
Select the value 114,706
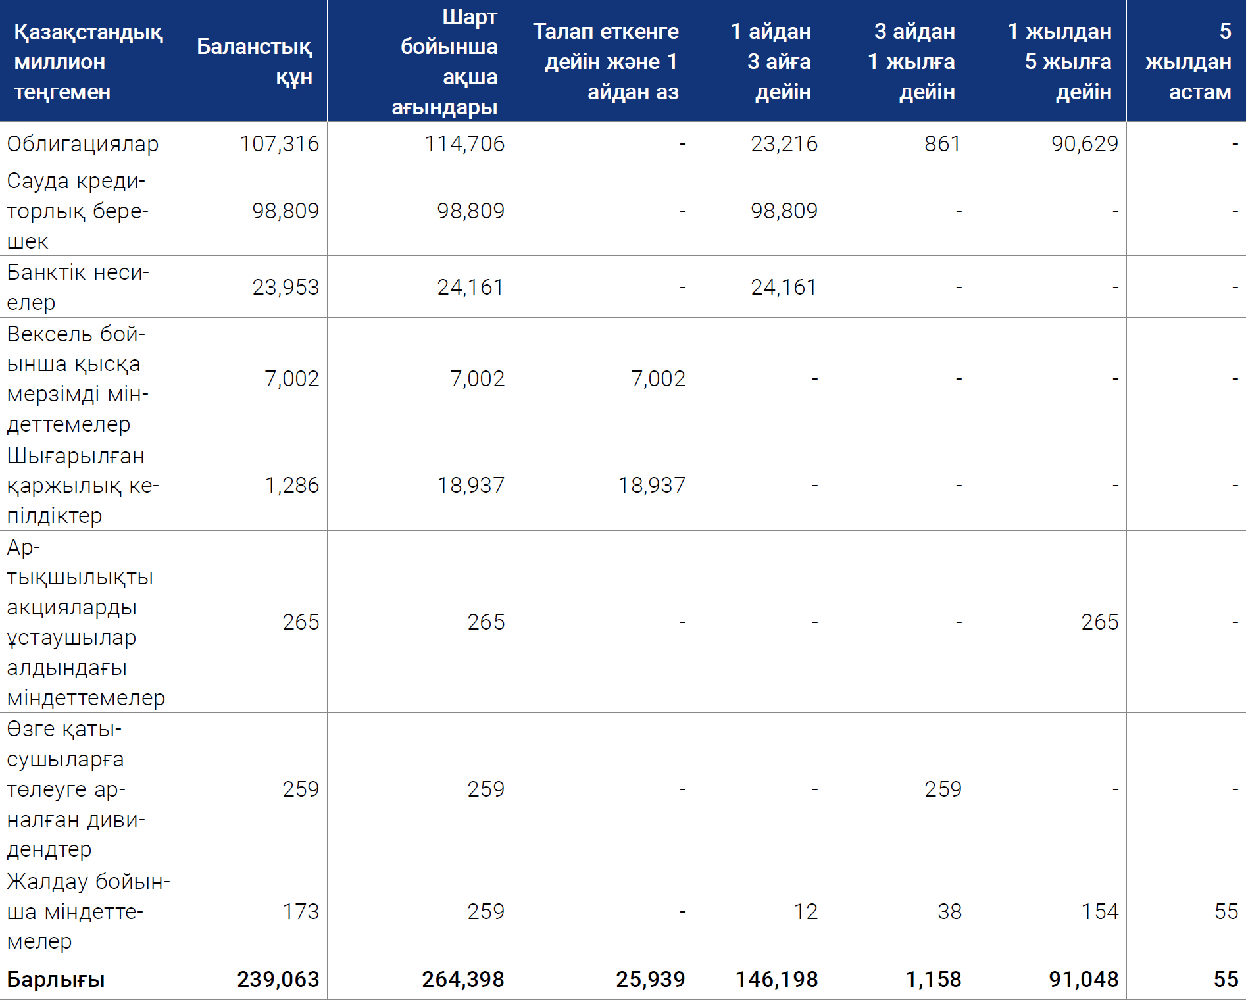(x=464, y=143)
